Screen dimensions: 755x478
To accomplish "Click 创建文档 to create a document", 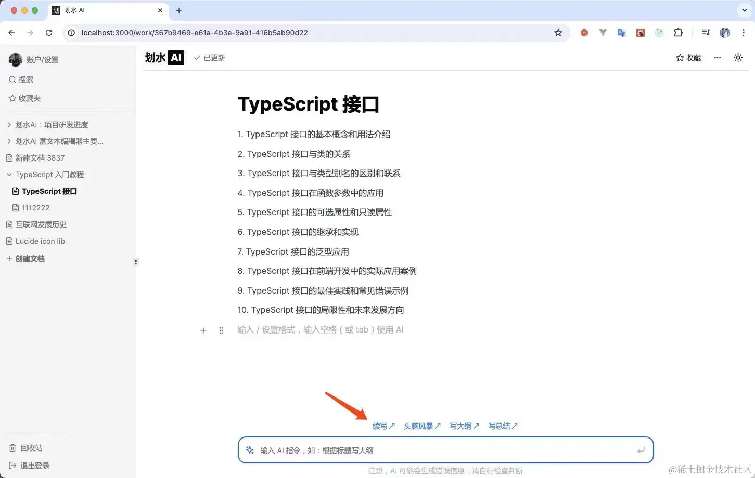I will 25,259.
